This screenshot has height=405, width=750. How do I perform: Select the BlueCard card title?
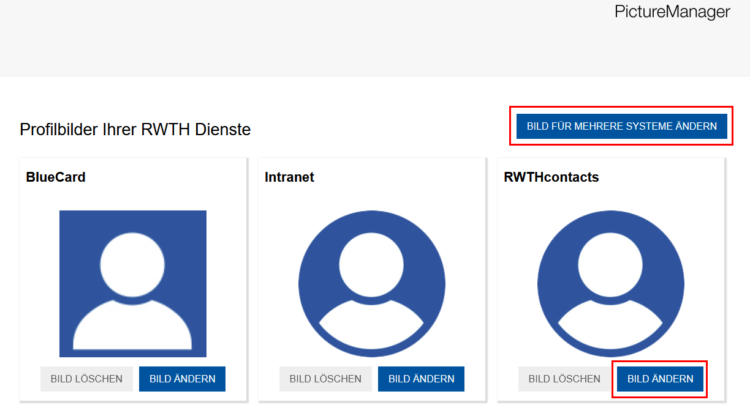pyautogui.click(x=56, y=177)
